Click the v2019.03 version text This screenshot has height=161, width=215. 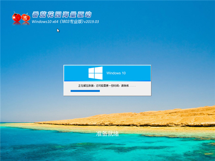[91, 22]
